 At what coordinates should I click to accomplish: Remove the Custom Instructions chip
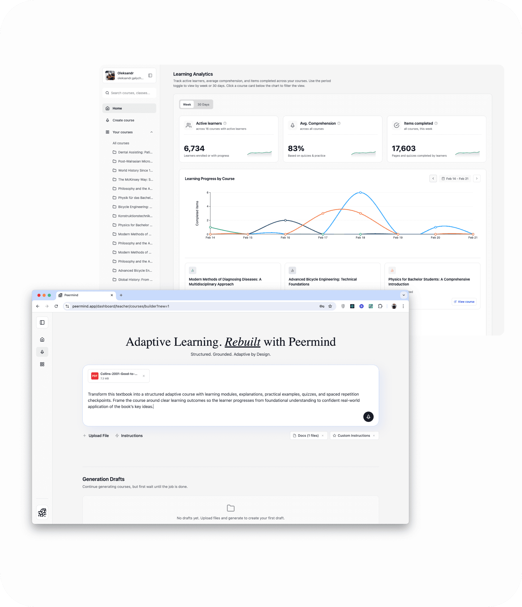coord(374,436)
